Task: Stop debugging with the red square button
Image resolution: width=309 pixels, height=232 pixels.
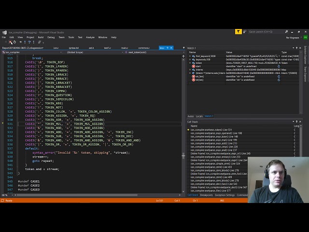Action: click(10, 42)
